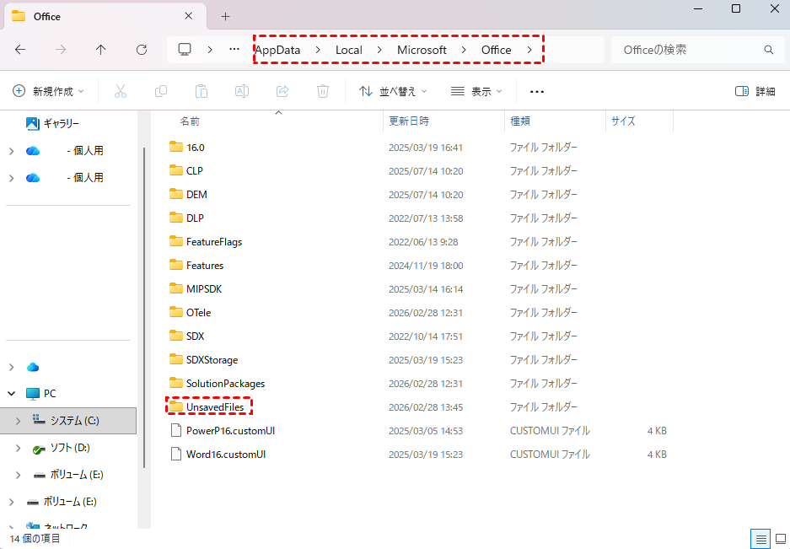Click the Paste clipboard icon
790x549 pixels.
coord(202,91)
